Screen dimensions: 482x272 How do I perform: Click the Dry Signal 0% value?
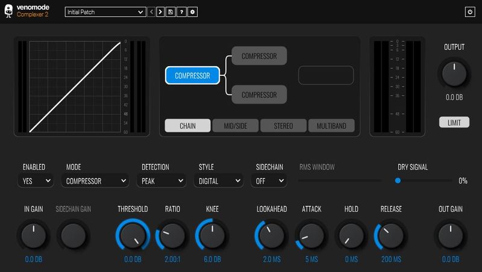[463, 181]
